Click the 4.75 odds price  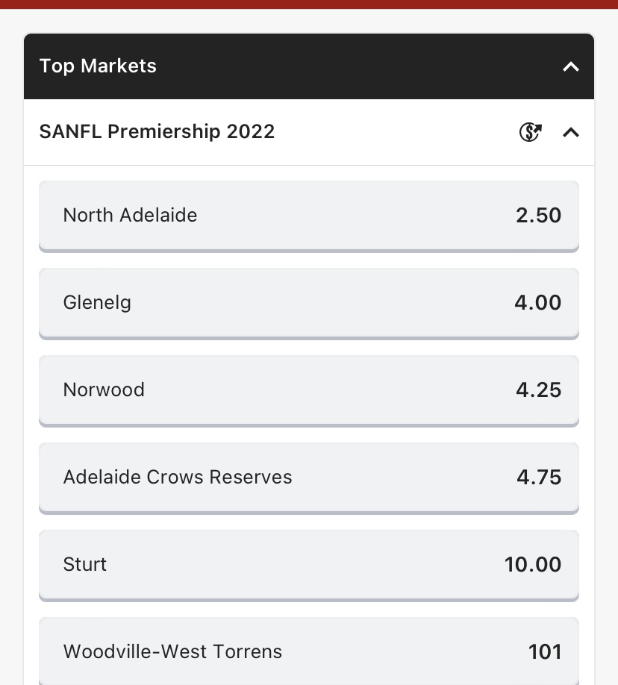(x=538, y=477)
